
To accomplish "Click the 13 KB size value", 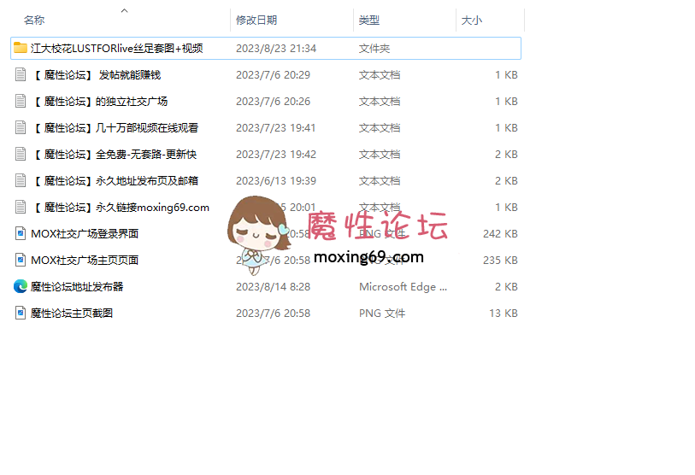I will pyautogui.click(x=504, y=314).
